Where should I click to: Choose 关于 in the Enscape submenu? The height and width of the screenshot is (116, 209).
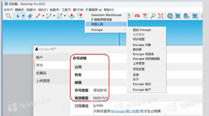(x=136, y=79)
